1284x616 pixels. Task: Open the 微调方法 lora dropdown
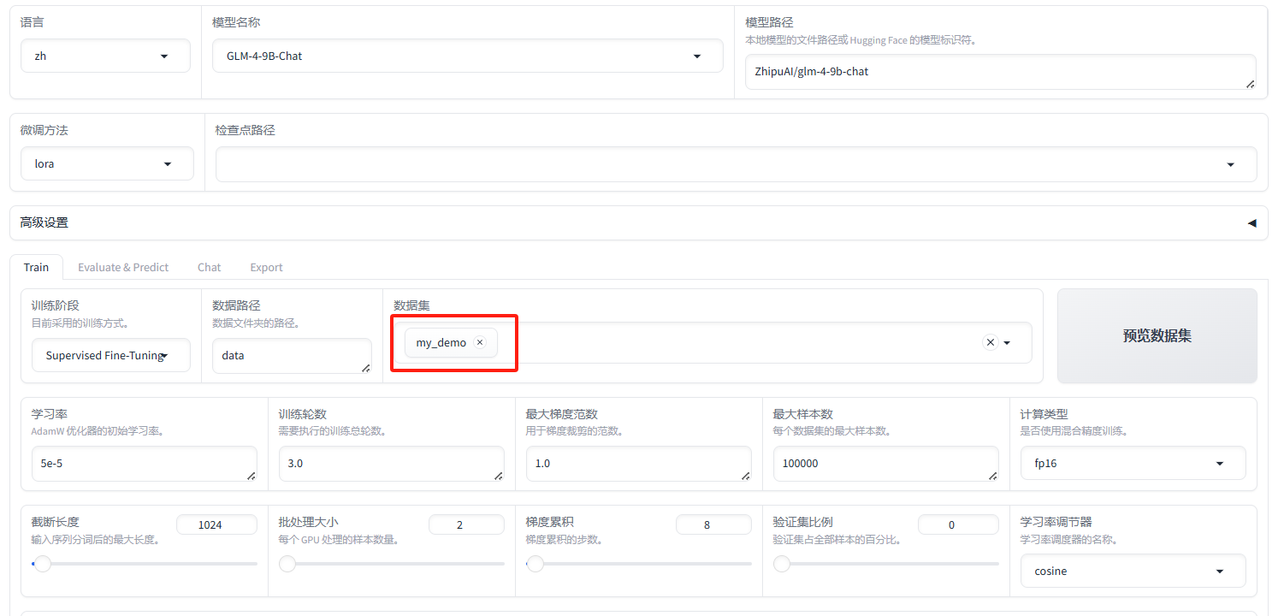click(167, 164)
